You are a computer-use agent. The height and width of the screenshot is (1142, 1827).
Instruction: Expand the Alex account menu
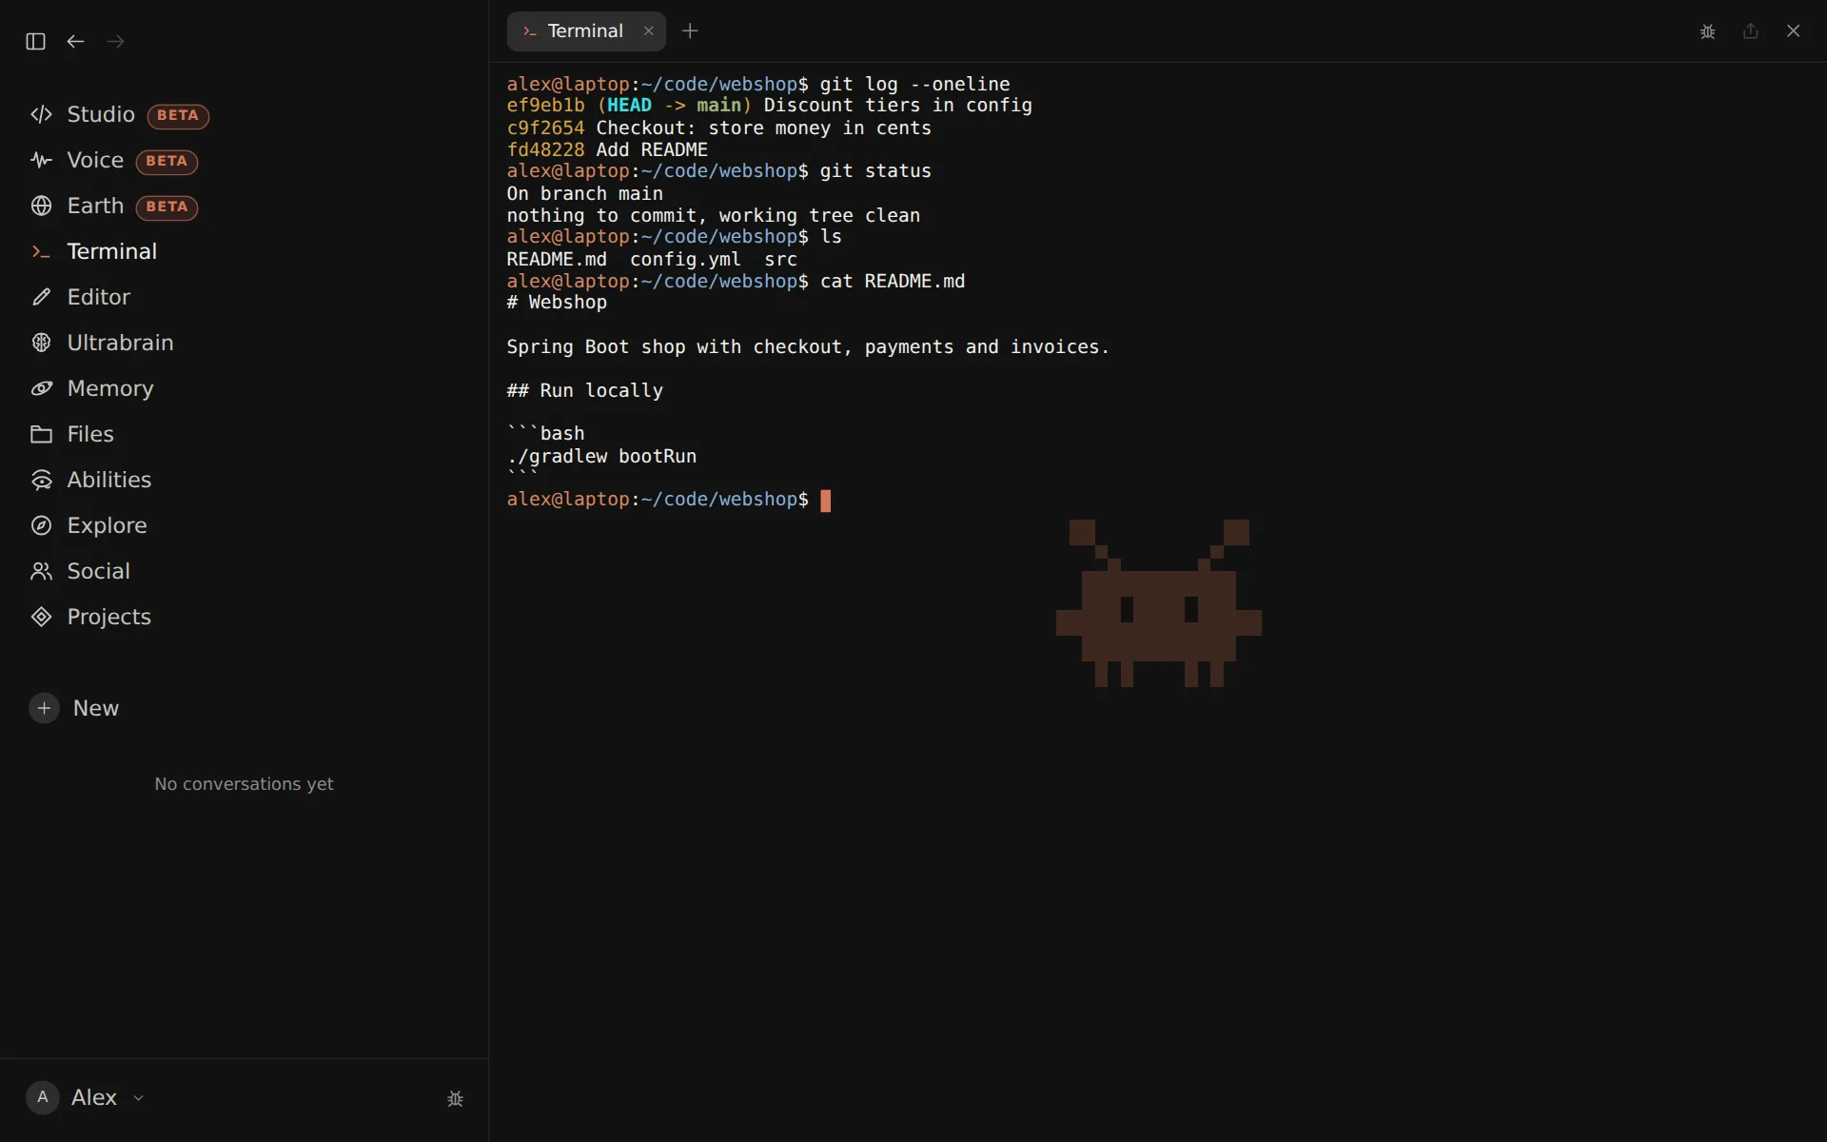click(x=86, y=1097)
